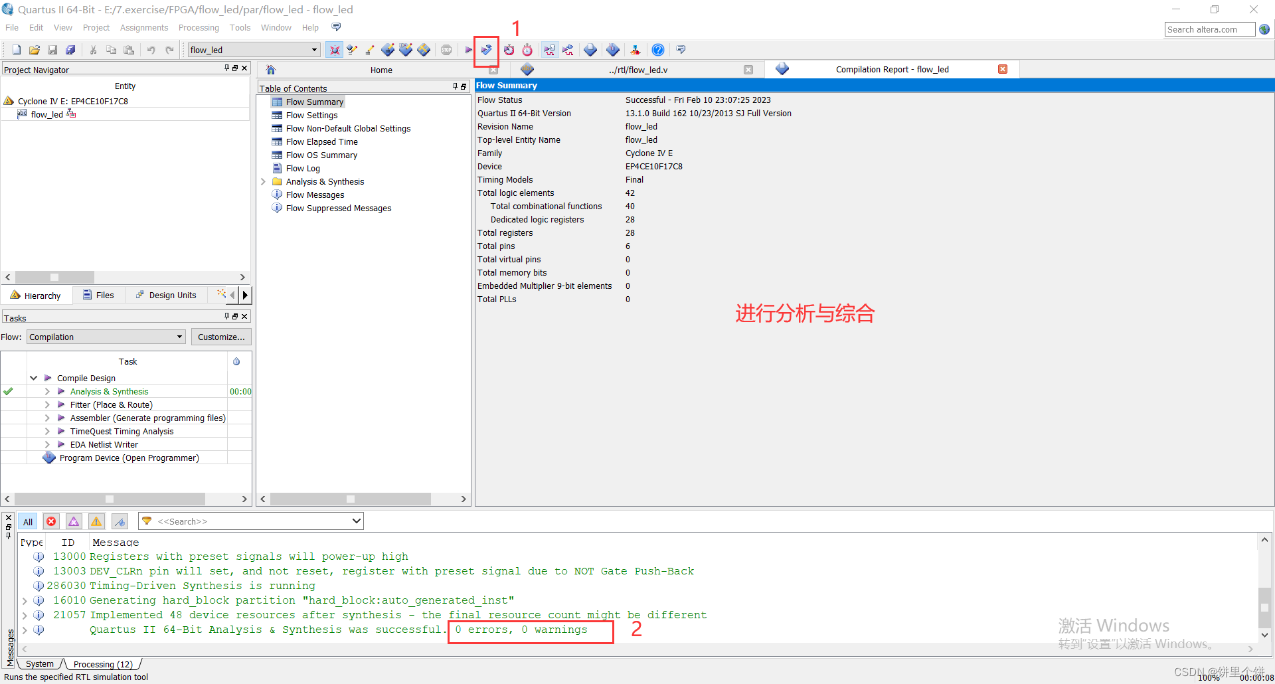Viewport: 1275px width, 684px height.
Task: Toggle the Settings toolbar icon highlighted blue
Action: (334, 50)
